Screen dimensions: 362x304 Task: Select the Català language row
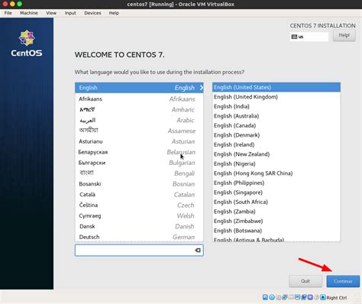pos(139,195)
